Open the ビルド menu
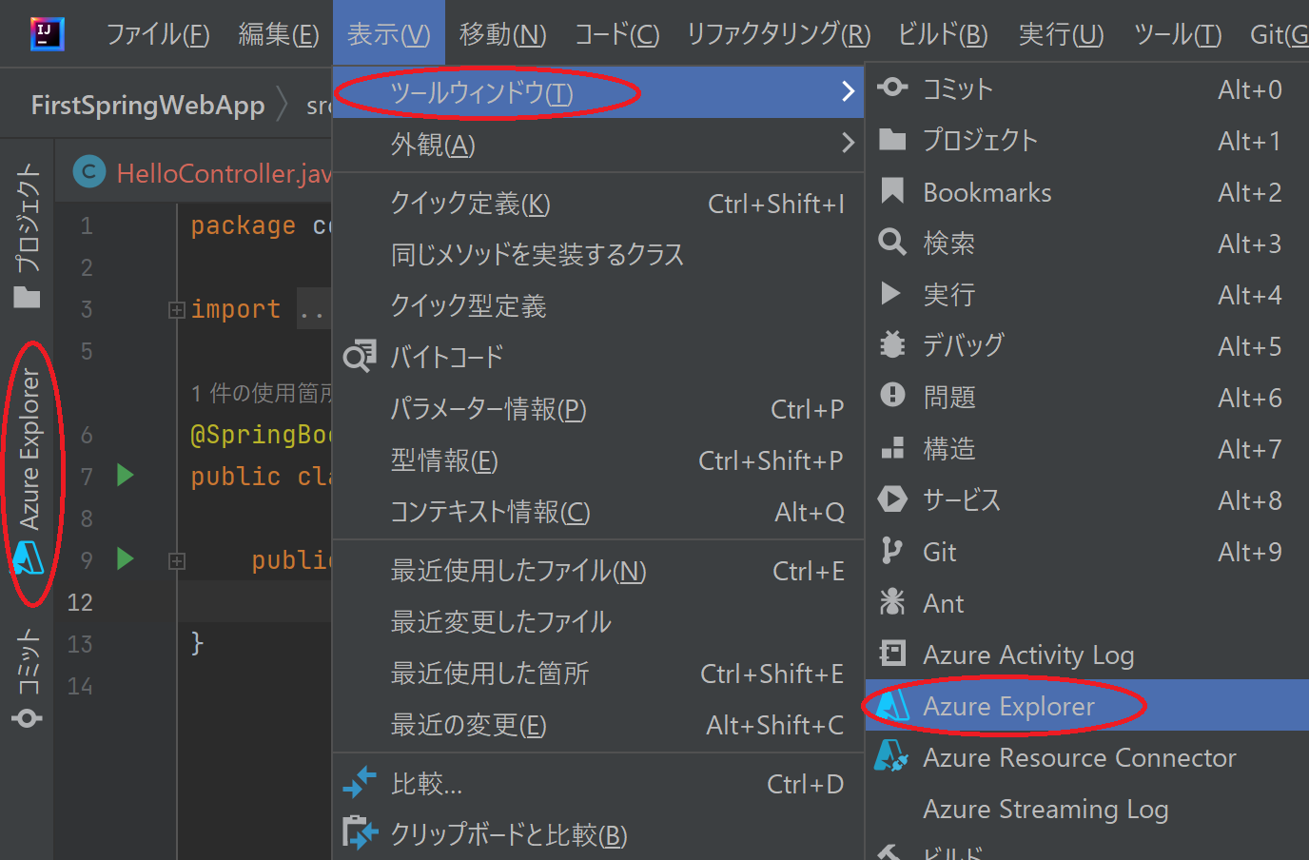Screen dimensions: 1309x860 [x=943, y=35]
